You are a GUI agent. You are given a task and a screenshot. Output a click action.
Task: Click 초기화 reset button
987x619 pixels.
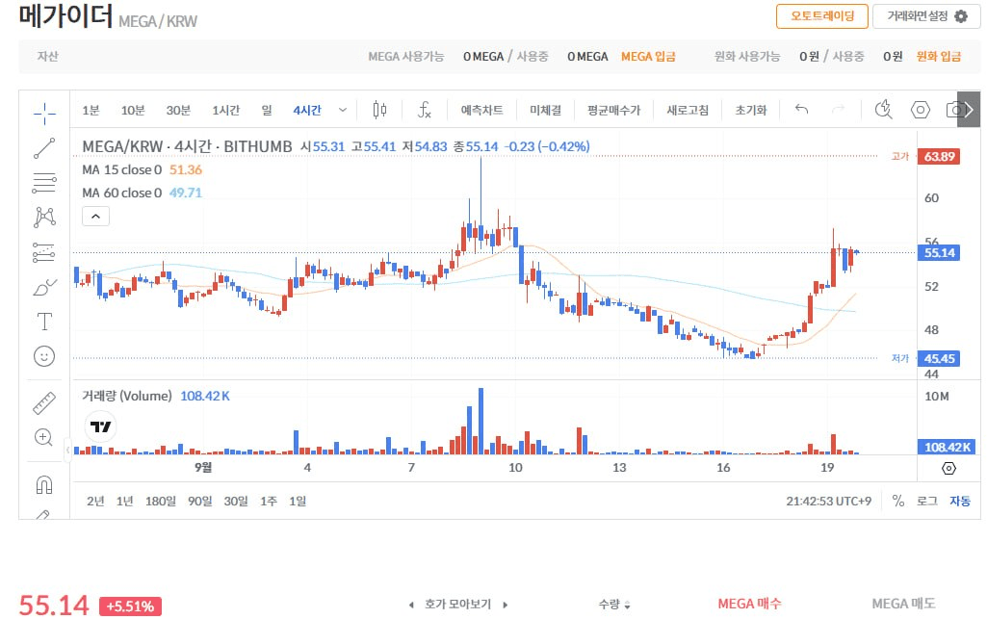click(x=751, y=110)
